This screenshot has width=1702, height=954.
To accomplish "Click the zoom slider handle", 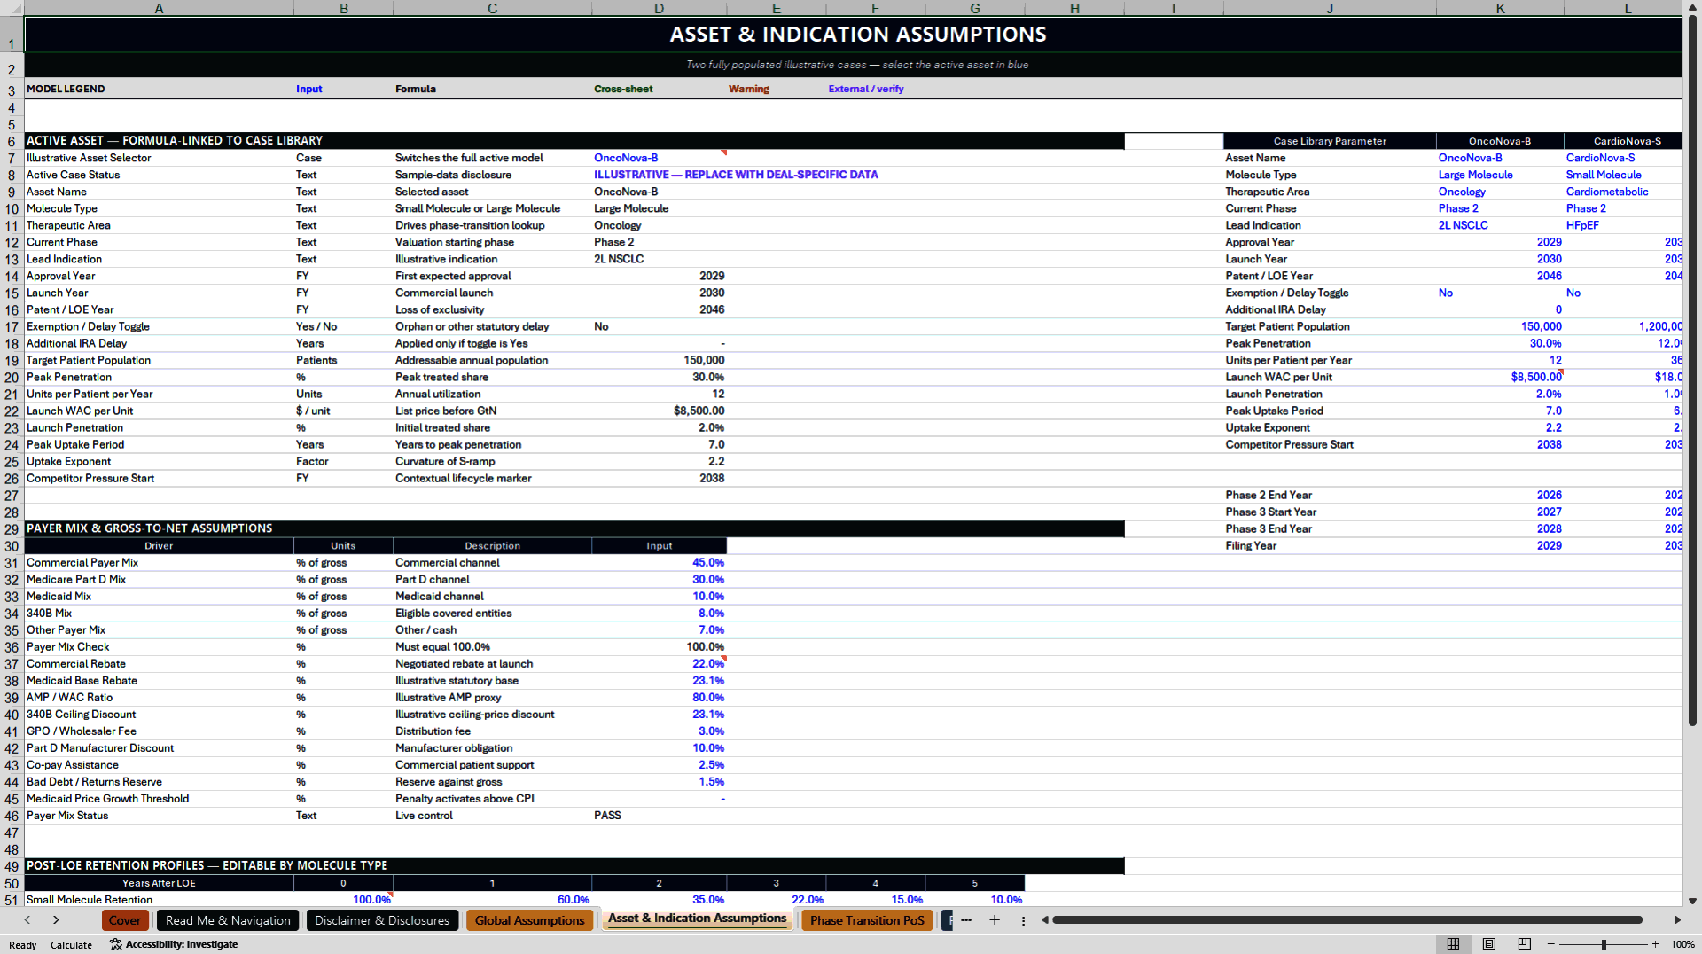I will tap(1604, 944).
